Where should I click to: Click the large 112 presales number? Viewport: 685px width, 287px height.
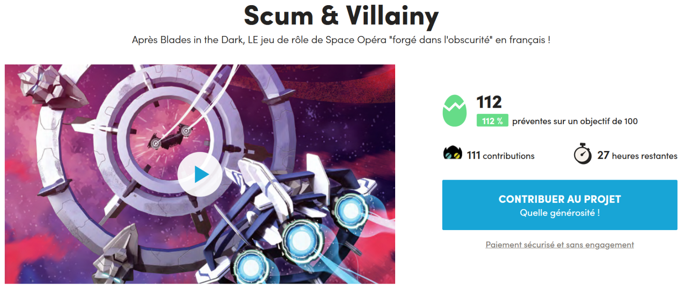(x=489, y=102)
